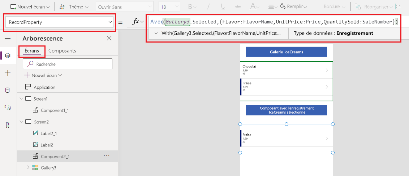This screenshot has height=176, width=409.
Task: Select the tree view layers icon
Action: point(8,56)
